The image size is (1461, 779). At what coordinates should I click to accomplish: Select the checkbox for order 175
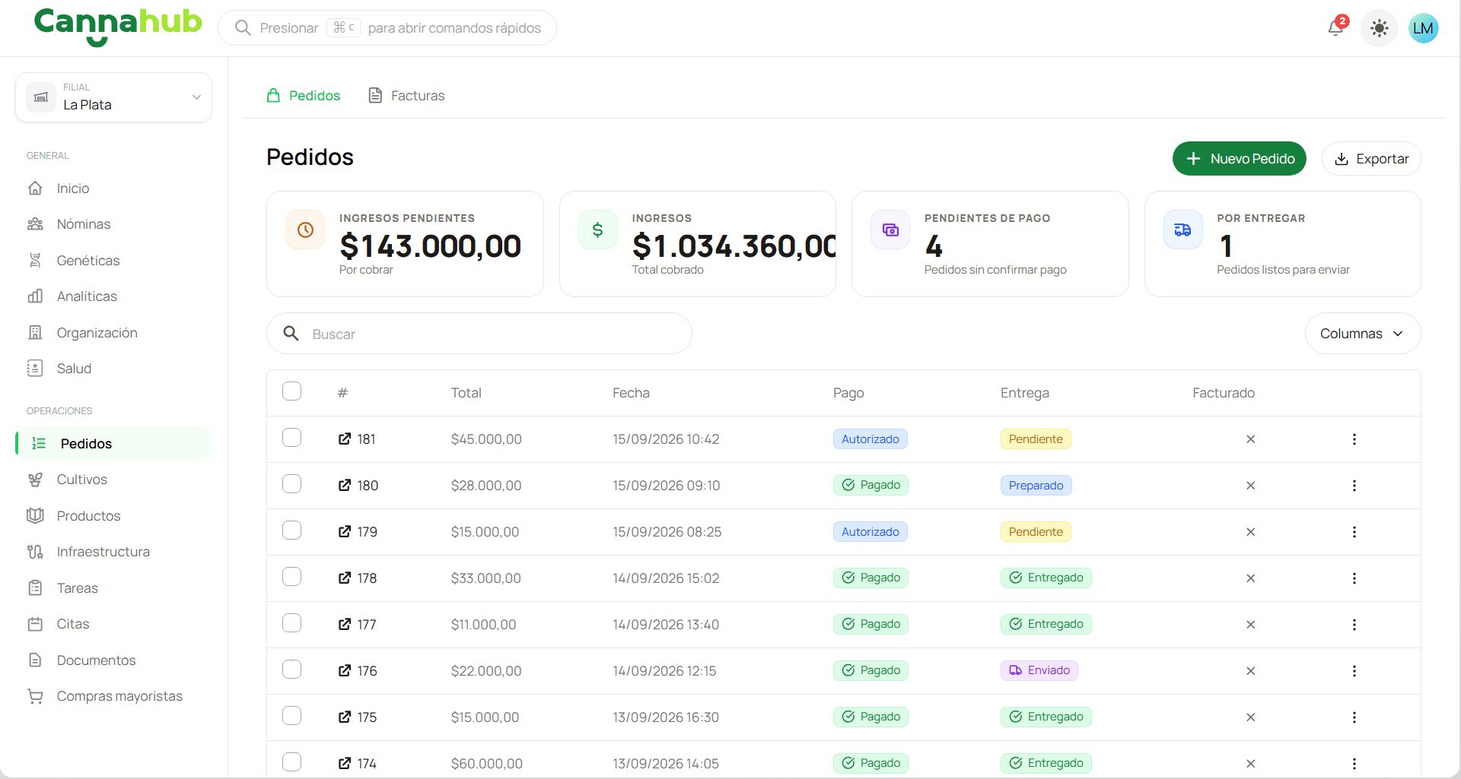point(291,716)
